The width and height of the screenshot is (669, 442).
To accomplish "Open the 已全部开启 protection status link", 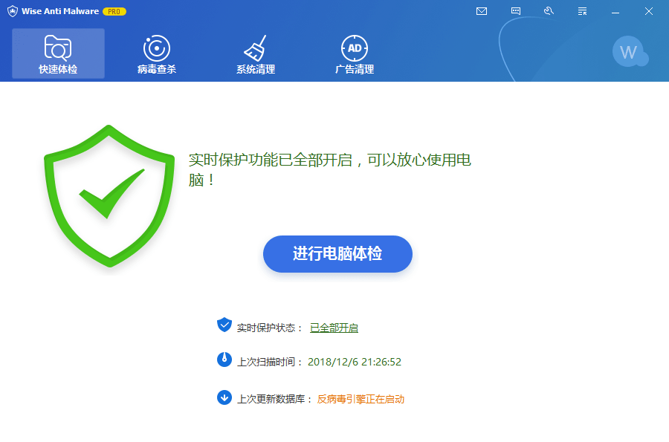I will [334, 328].
